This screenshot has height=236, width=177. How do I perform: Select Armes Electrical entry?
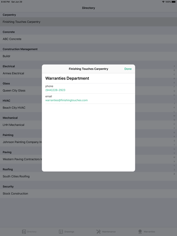[21, 73]
